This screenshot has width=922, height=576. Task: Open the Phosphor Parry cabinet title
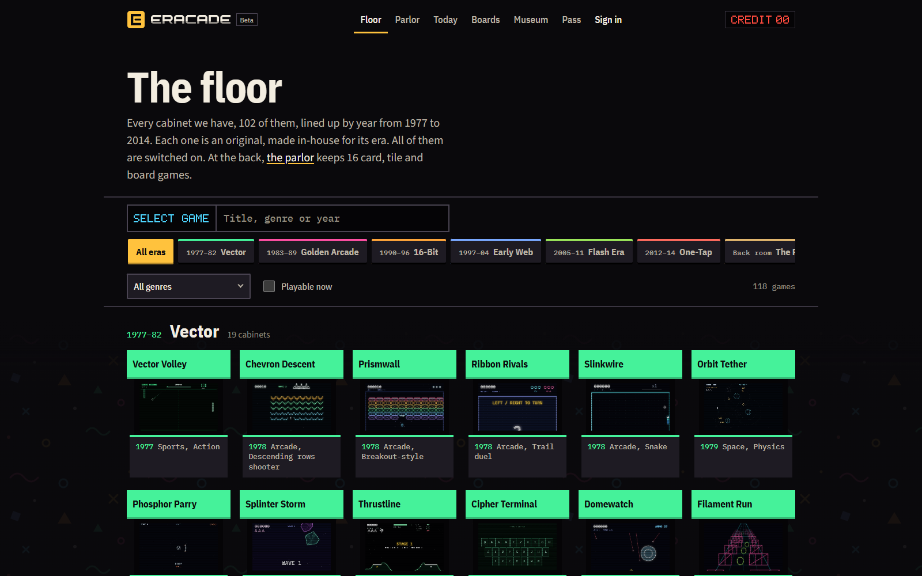tap(179, 504)
